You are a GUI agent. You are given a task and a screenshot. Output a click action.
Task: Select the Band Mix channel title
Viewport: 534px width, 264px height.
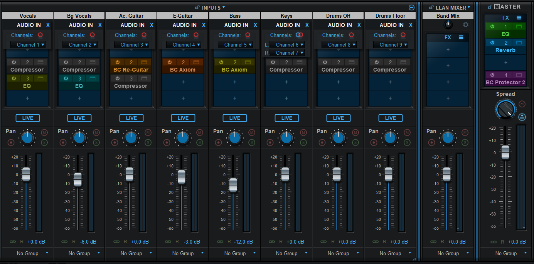click(448, 16)
